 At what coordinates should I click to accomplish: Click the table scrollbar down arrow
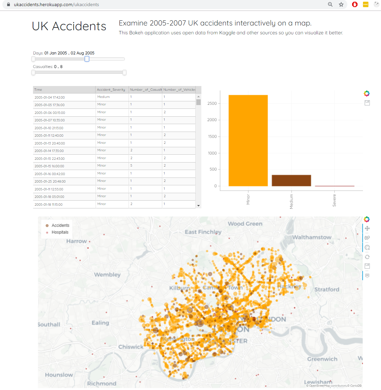198,206
